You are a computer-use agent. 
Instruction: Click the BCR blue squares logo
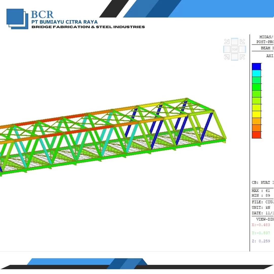pyautogui.click(x=17, y=19)
